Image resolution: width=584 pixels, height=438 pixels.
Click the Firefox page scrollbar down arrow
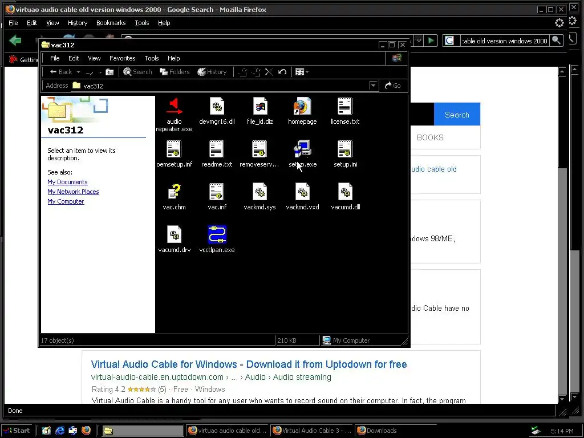(x=562, y=399)
